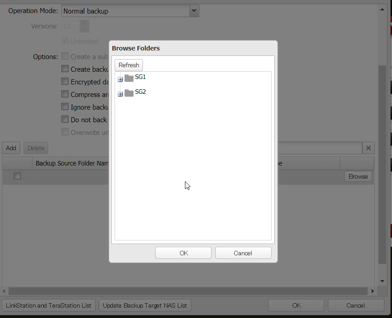Expand the SG1 folder node
Image resolution: width=392 pixels, height=318 pixels.
[120, 79]
